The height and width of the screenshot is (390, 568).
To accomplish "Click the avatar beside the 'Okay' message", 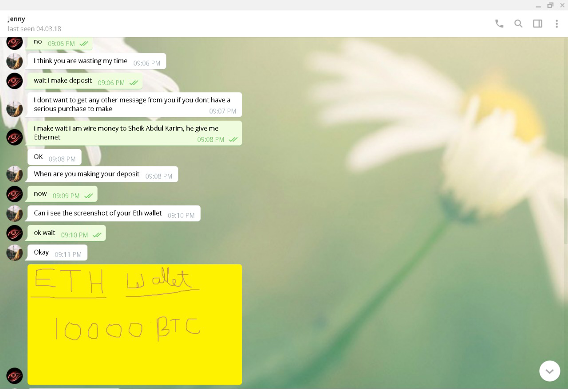I will pyautogui.click(x=15, y=252).
